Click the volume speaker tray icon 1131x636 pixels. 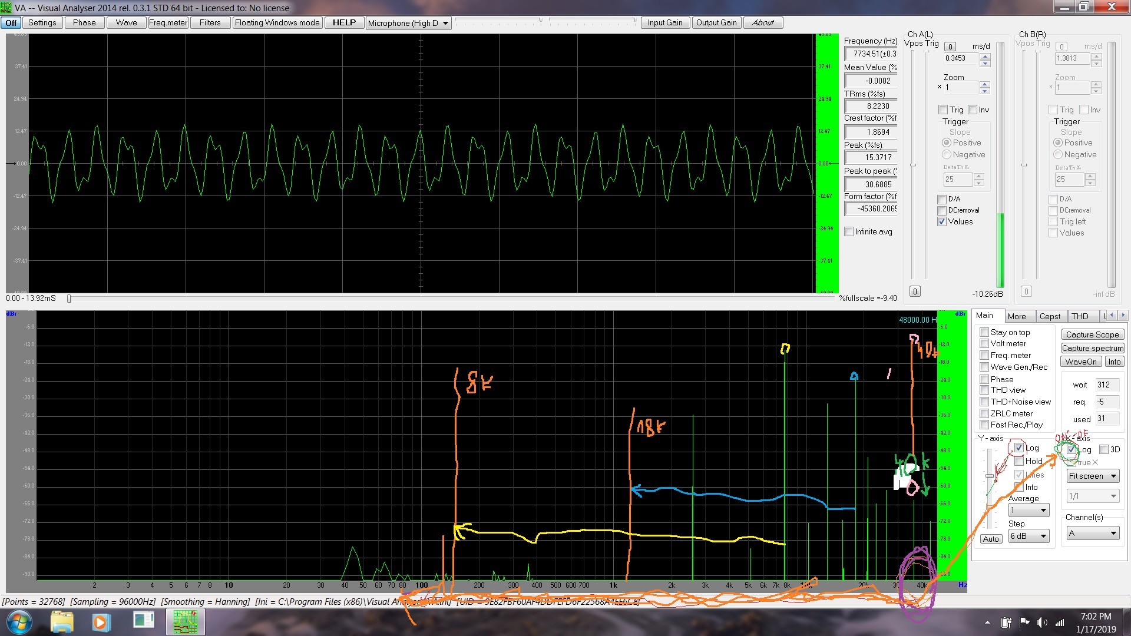[x=1041, y=622]
